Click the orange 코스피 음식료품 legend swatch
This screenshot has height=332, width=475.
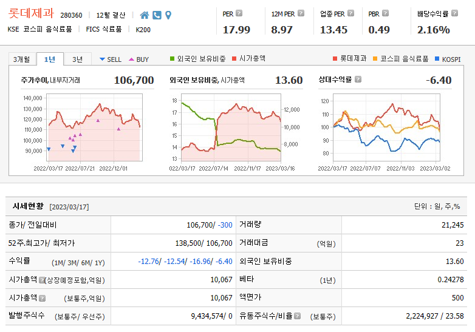375,58
